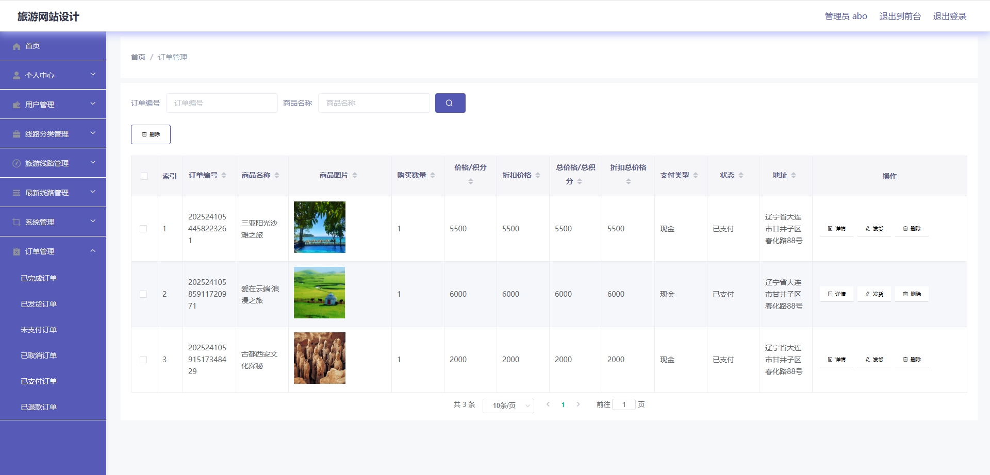The width and height of the screenshot is (990, 475).
Task: Open the terracotta warriors thumbnail in row 3
Action: pyautogui.click(x=320, y=358)
